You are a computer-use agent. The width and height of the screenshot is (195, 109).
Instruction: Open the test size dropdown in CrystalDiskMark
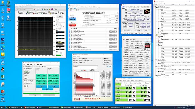127,83
